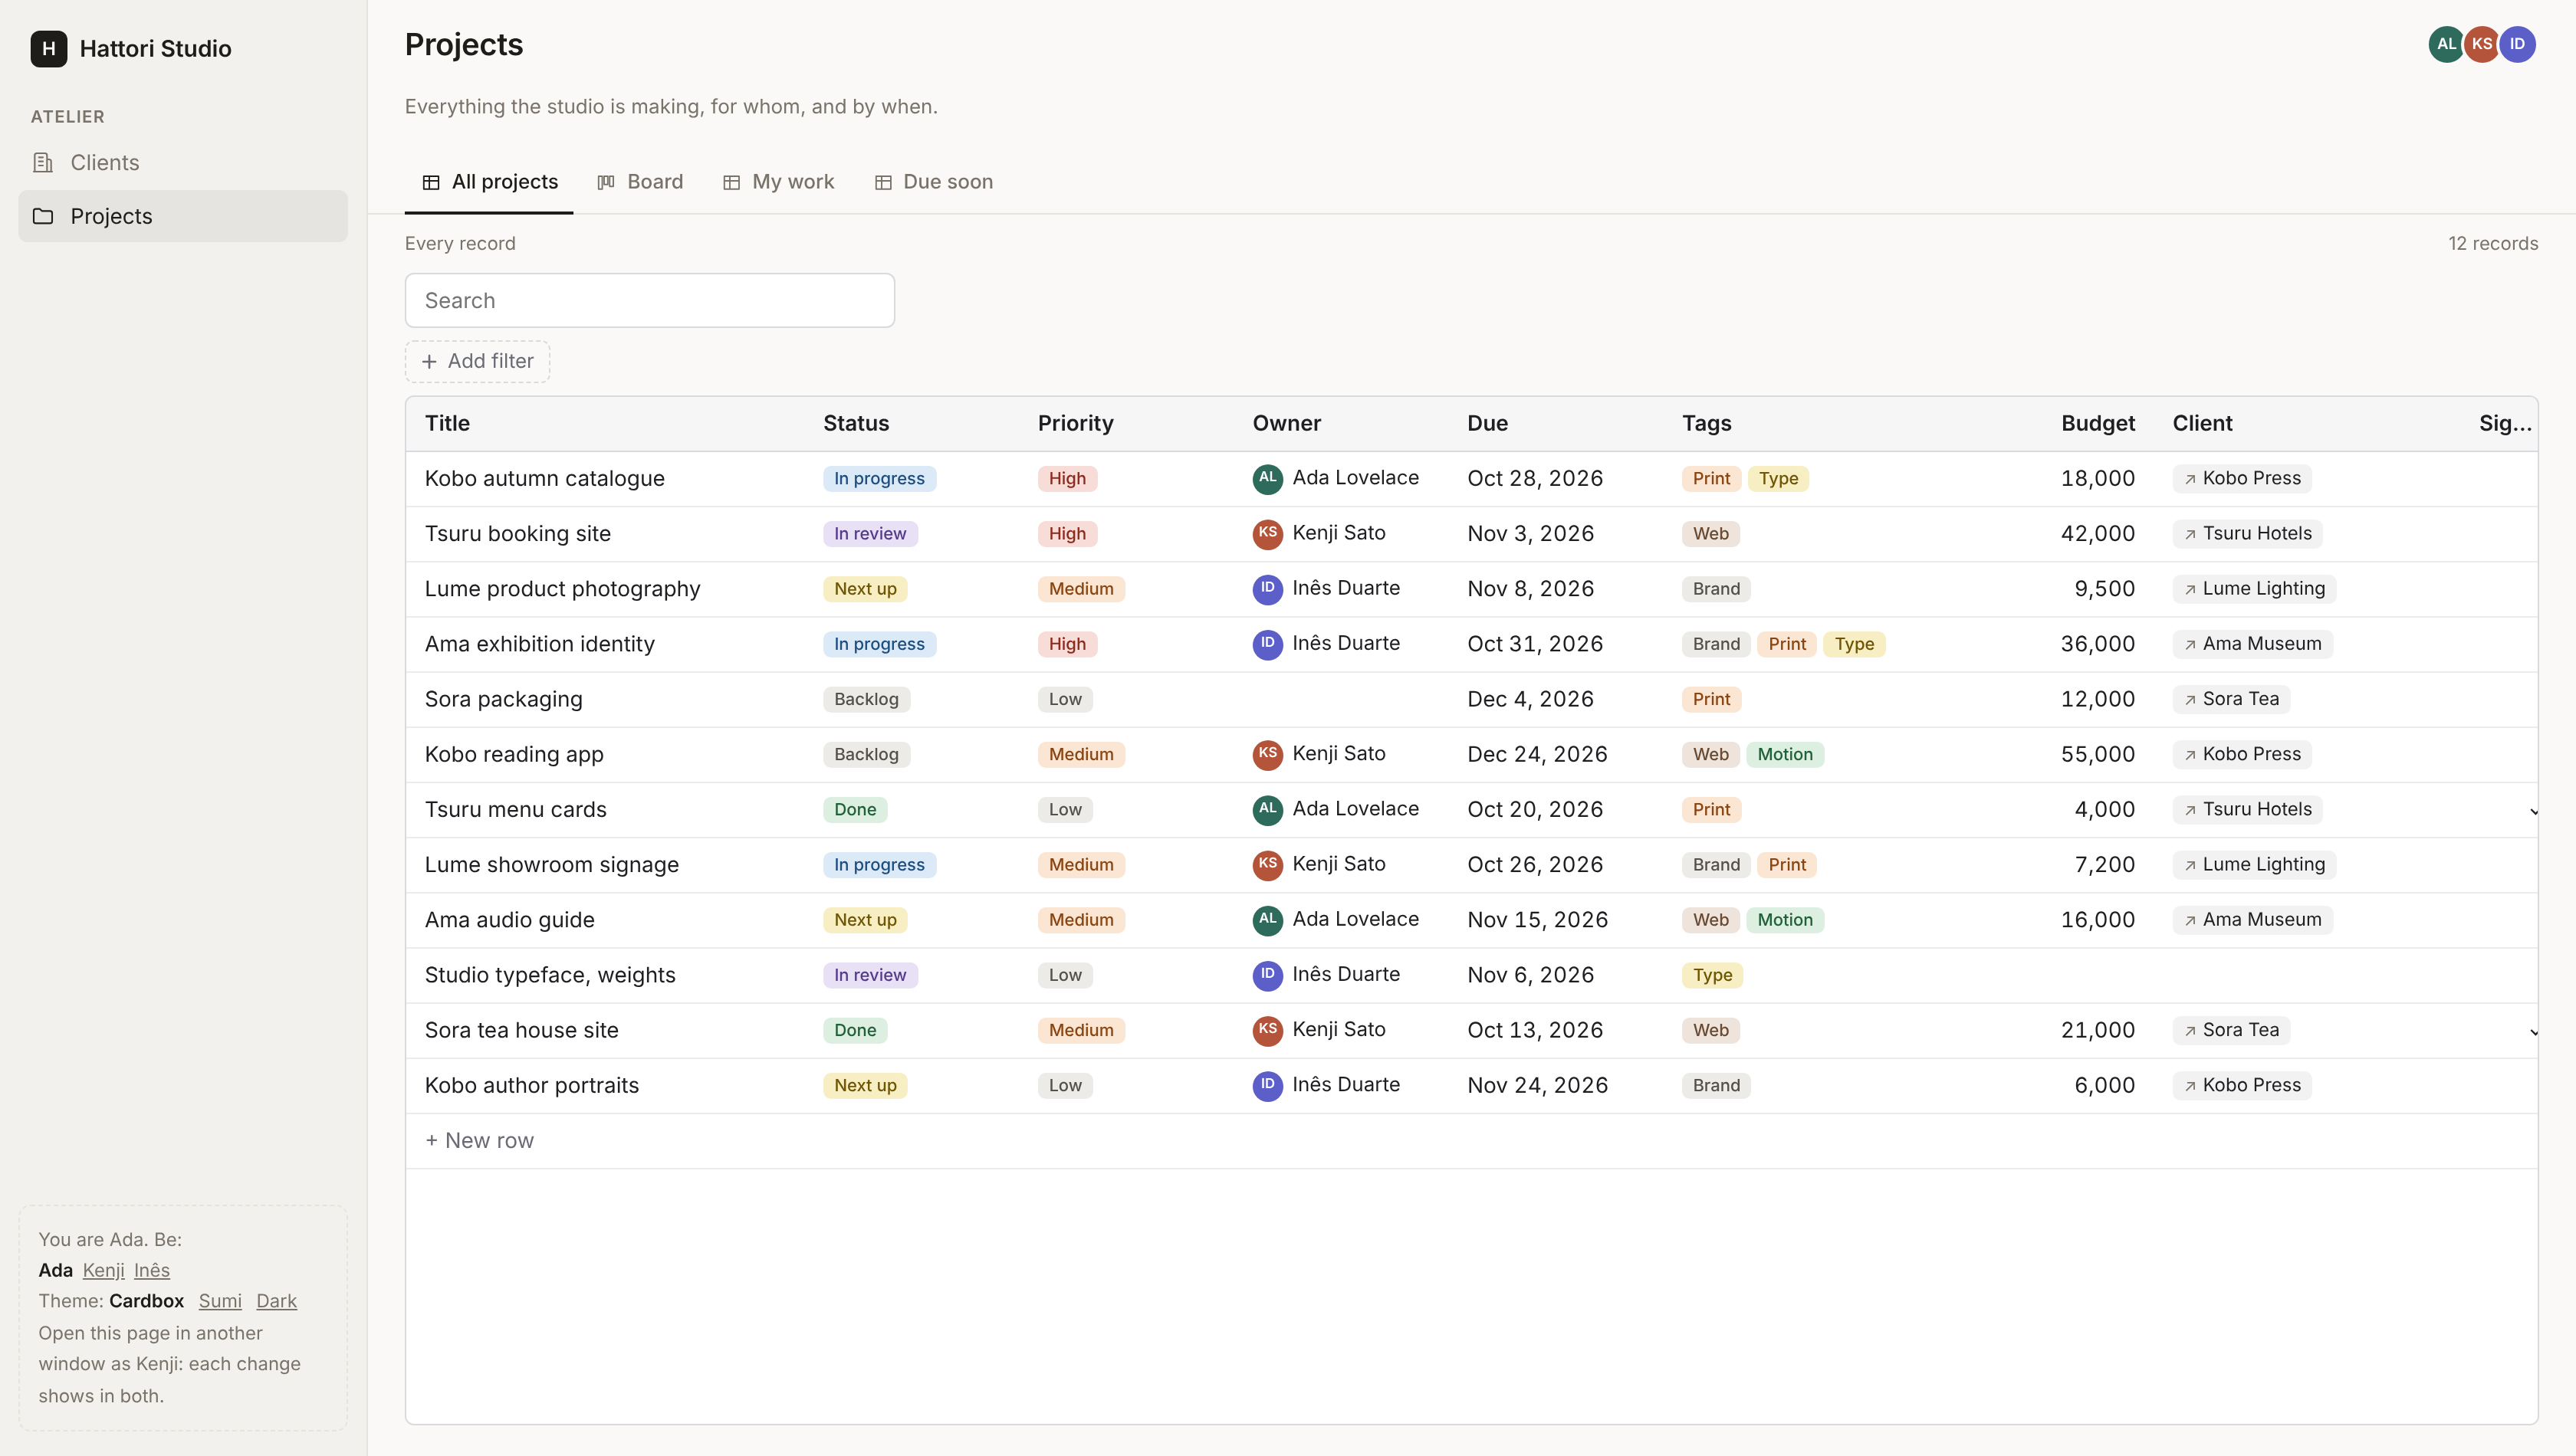This screenshot has height=1456, width=2576.
Task: Switch identity to Kenji
Action: tap(103, 1270)
